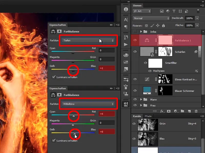The image size is (205, 153).
Task: Expand the Infos layer group
Action: point(141,31)
